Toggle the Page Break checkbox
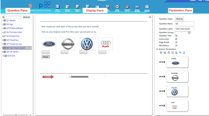Screen dimensions: 209x116 coord(176,42)
